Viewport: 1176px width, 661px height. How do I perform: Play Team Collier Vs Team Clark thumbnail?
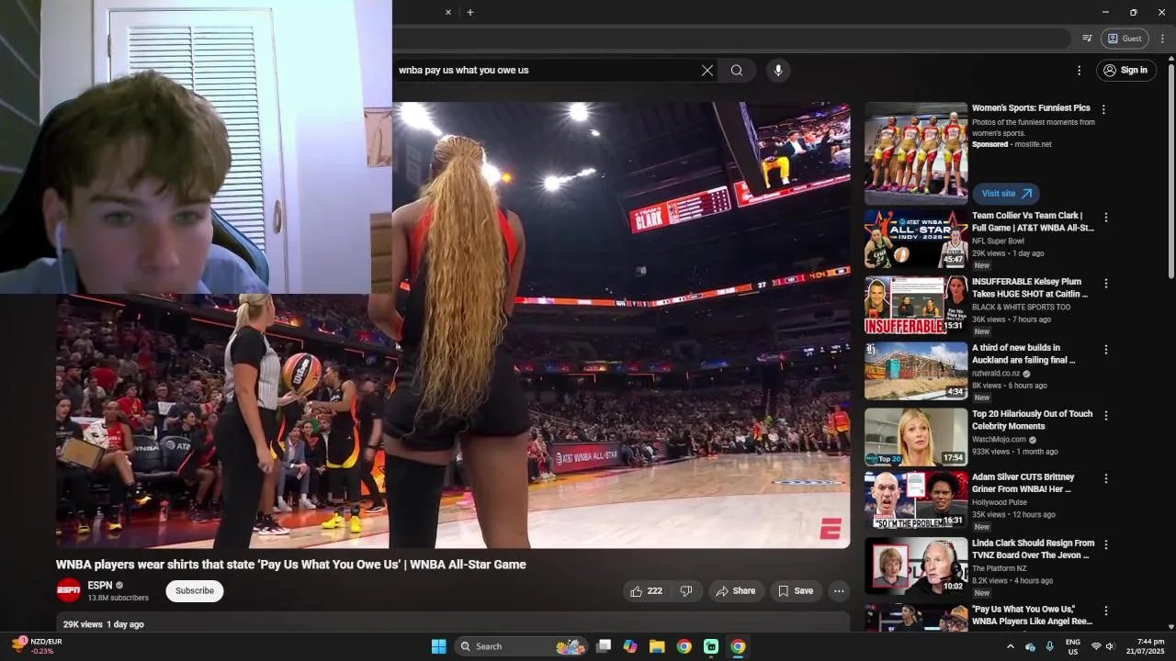click(916, 239)
